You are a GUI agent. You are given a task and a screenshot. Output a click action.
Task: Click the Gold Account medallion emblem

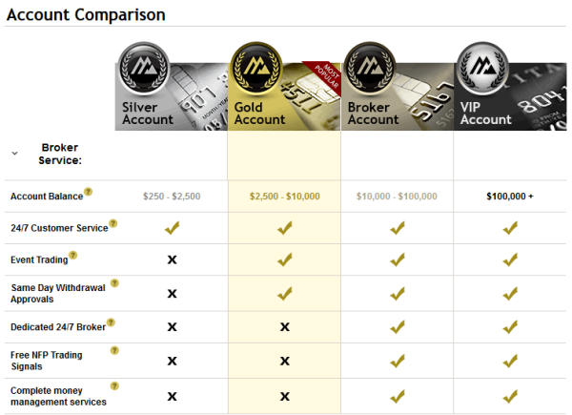click(256, 69)
